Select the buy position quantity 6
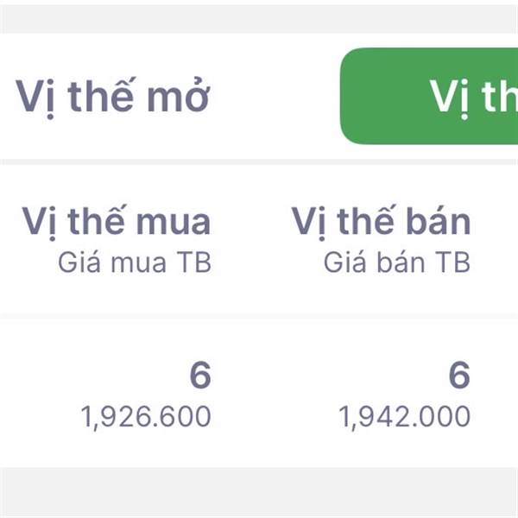 coord(200,376)
